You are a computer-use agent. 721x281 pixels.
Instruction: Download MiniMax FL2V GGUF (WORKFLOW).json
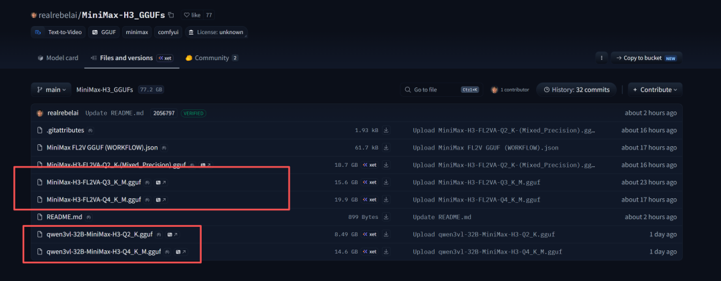(x=387, y=148)
